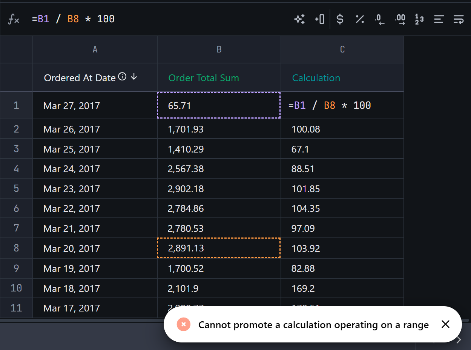The height and width of the screenshot is (350, 471).
Task: Select column B letter header
Action: coord(219,49)
